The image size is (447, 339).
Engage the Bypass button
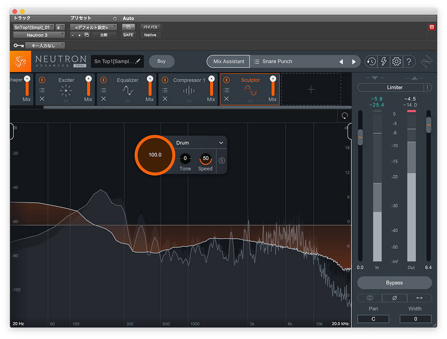394,283
